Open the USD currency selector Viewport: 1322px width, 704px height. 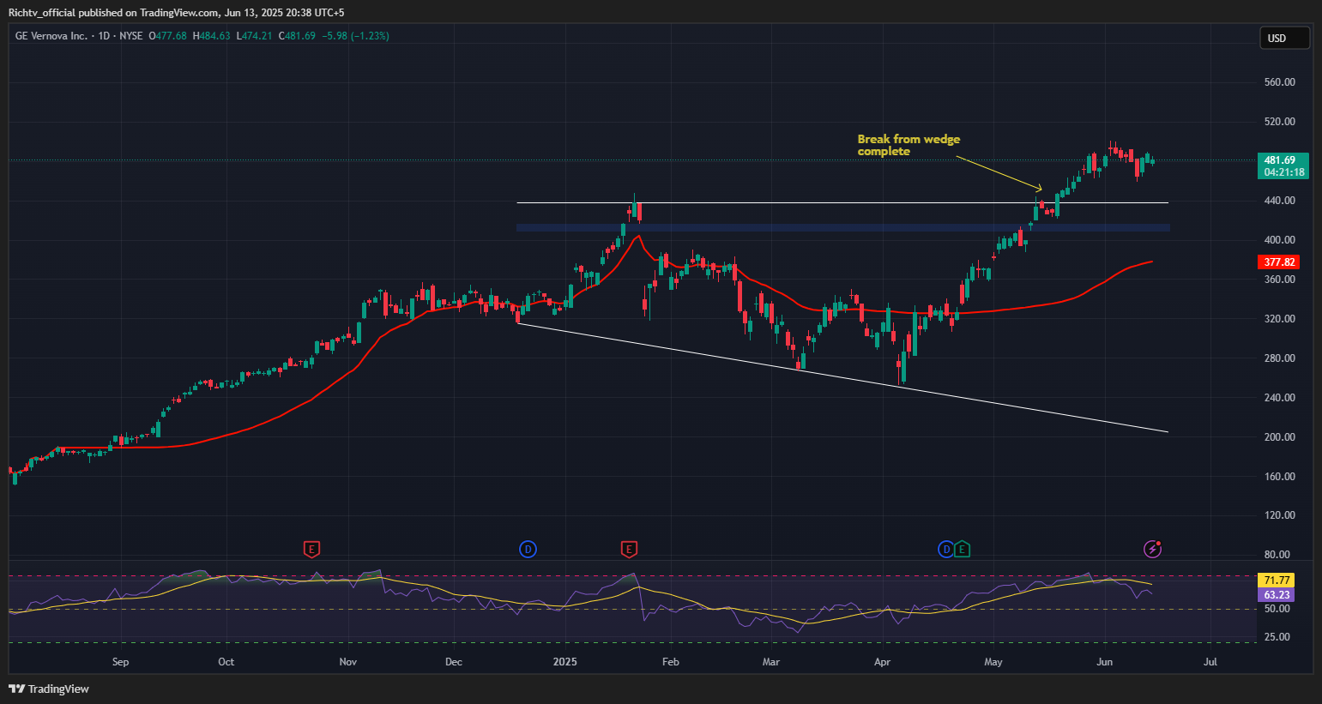[x=1284, y=38]
